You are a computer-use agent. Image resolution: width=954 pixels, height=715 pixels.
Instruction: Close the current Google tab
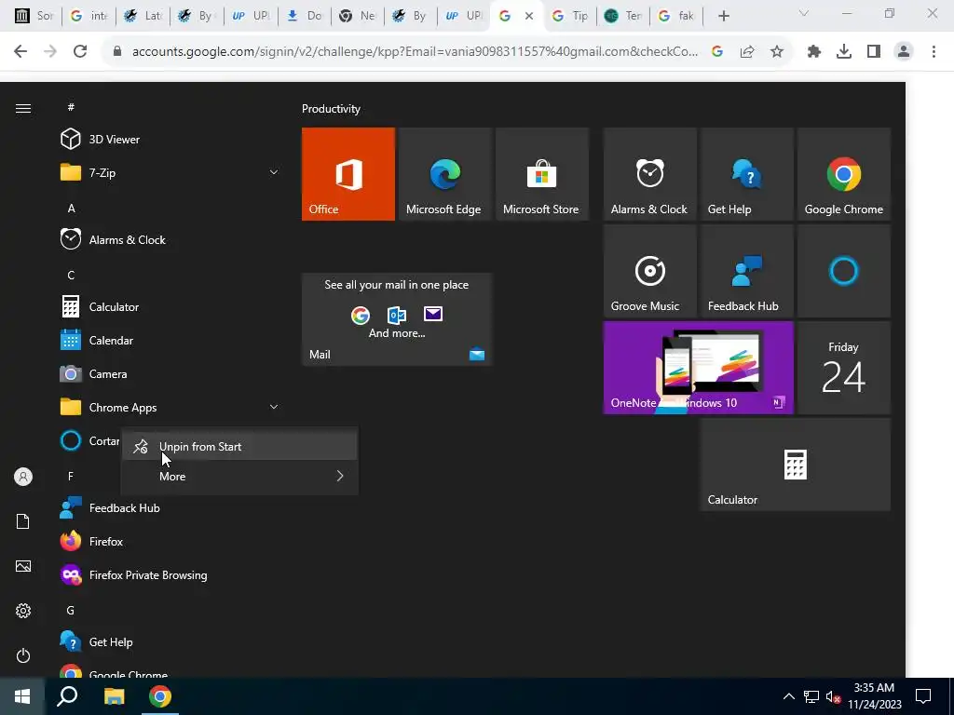(529, 16)
